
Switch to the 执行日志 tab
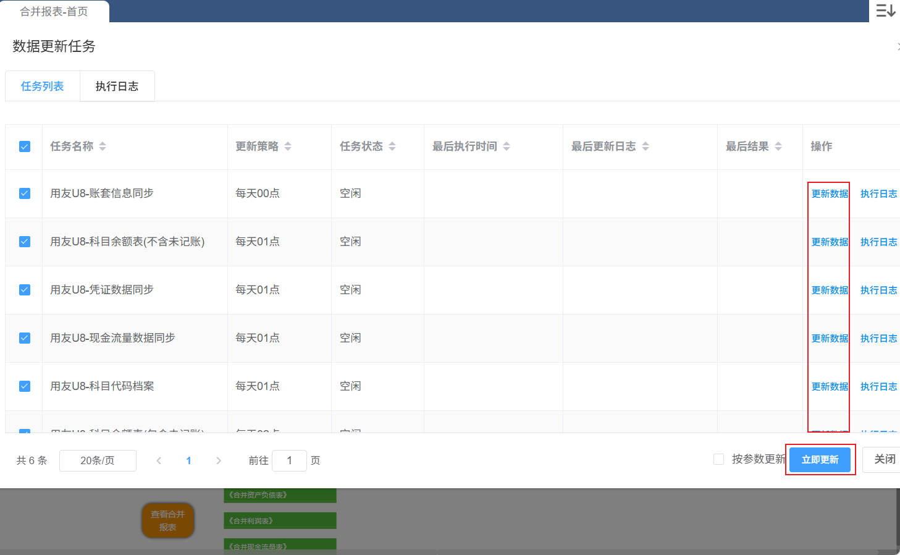click(117, 87)
